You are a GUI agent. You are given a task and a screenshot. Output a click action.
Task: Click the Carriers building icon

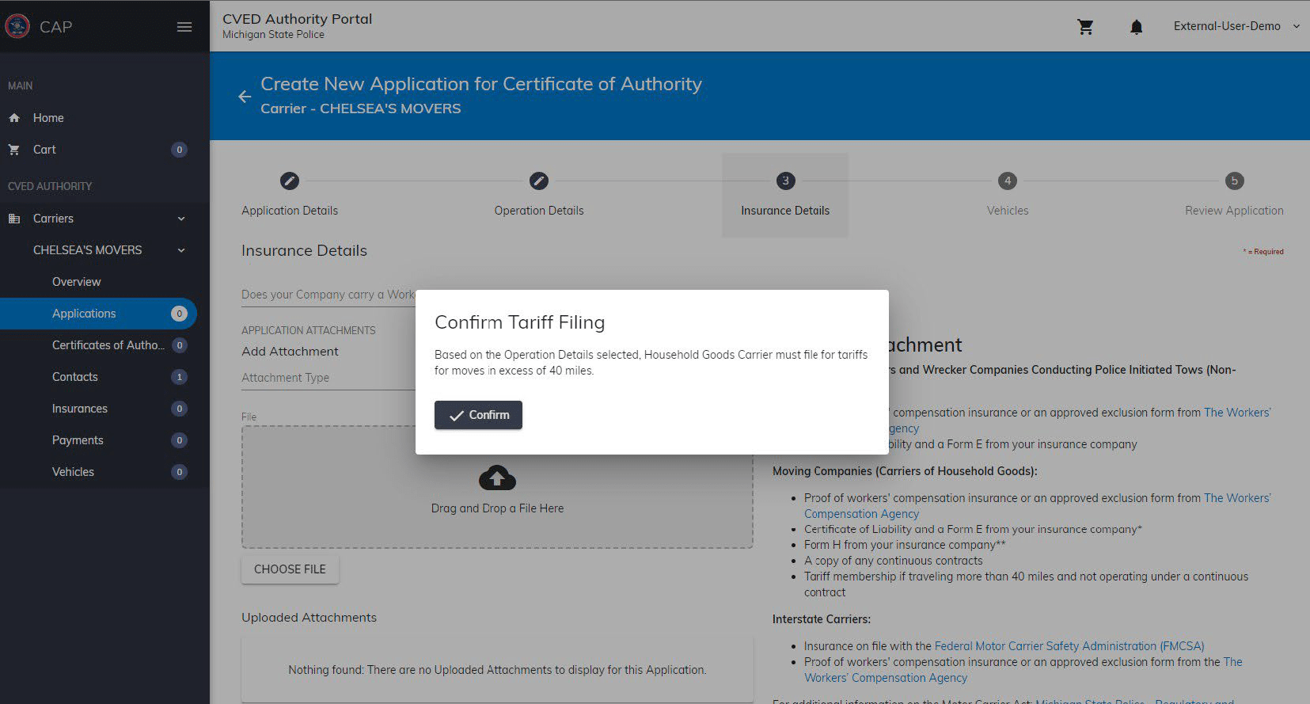tap(14, 219)
